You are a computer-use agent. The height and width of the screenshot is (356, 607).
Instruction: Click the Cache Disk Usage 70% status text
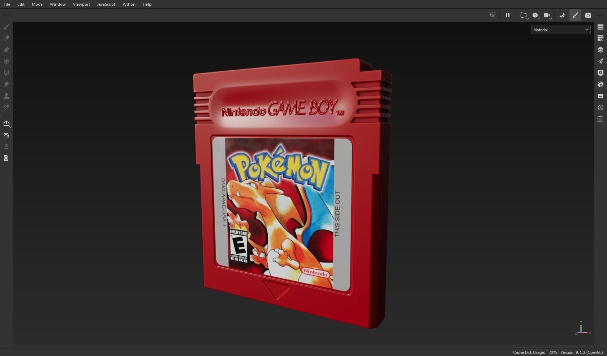click(x=535, y=352)
